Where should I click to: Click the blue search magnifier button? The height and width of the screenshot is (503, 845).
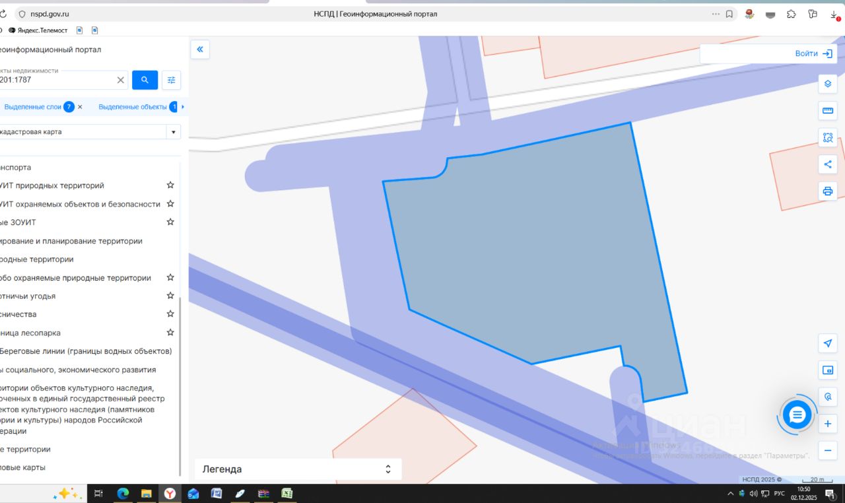click(x=145, y=80)
